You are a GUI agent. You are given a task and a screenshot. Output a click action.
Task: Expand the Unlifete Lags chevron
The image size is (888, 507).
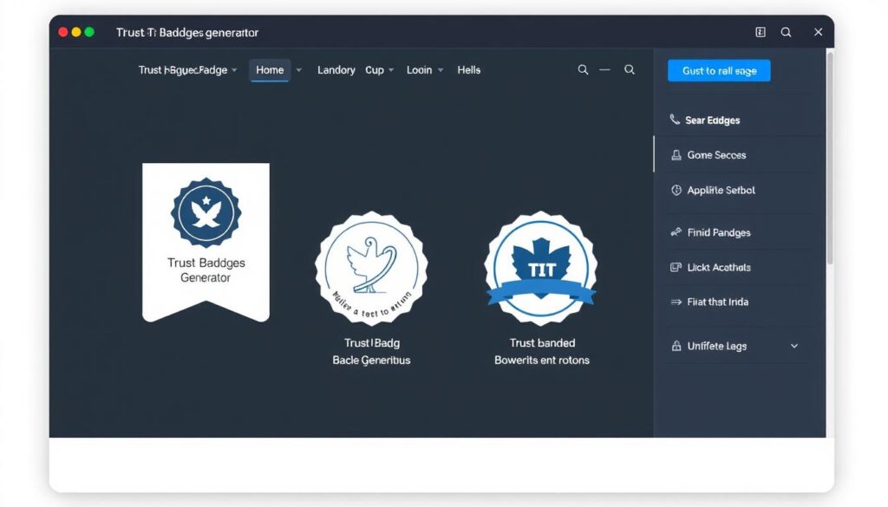coord(794,346)
